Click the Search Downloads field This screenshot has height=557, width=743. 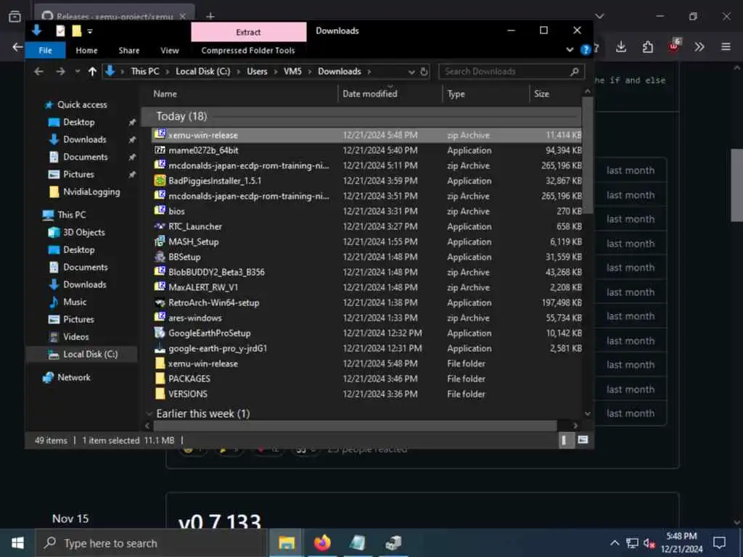pos(512,72)
